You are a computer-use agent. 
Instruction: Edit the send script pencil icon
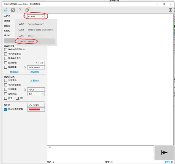point(25,90)
